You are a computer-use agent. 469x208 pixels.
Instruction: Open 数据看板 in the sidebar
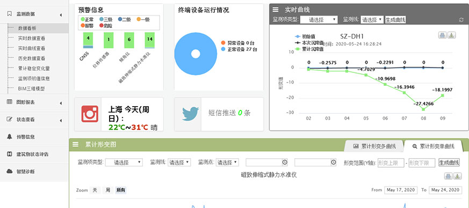(x=27, y=28)
